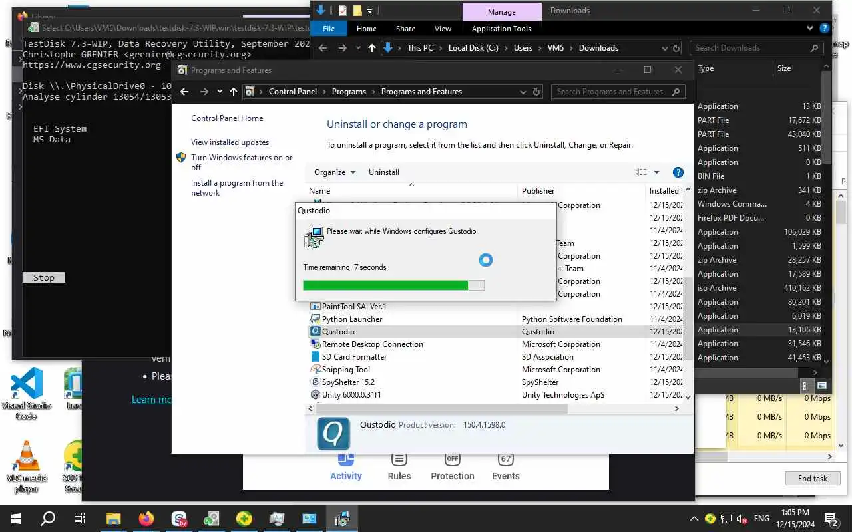Click the Learn more link in background window
The width and height of the screenshot is (852, 532).
click(x=152, y=399)
